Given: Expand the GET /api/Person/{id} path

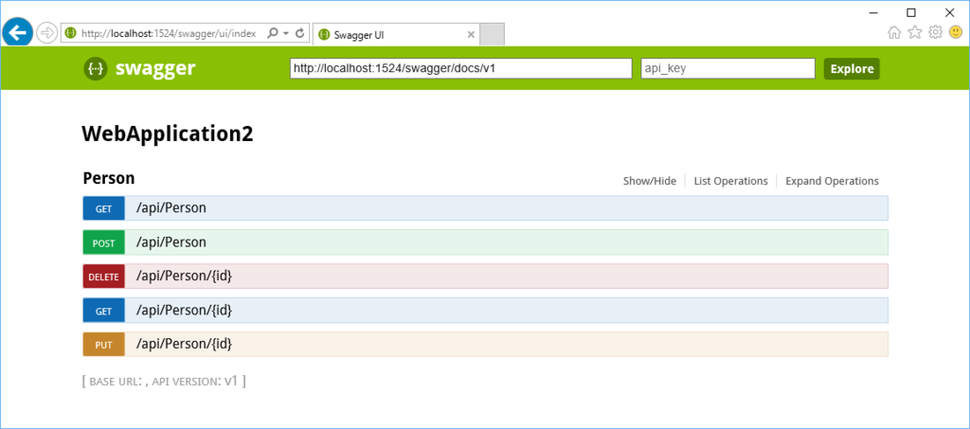Looking at the screenshot, I should (x=185, y=311).
